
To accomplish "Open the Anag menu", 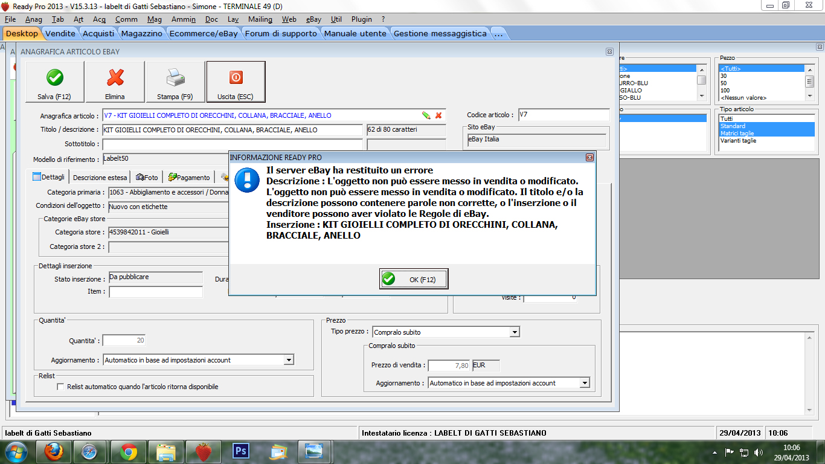I will 34,19.
